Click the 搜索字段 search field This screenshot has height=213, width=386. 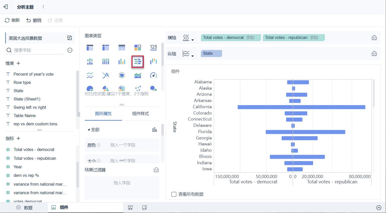[38, 50]
